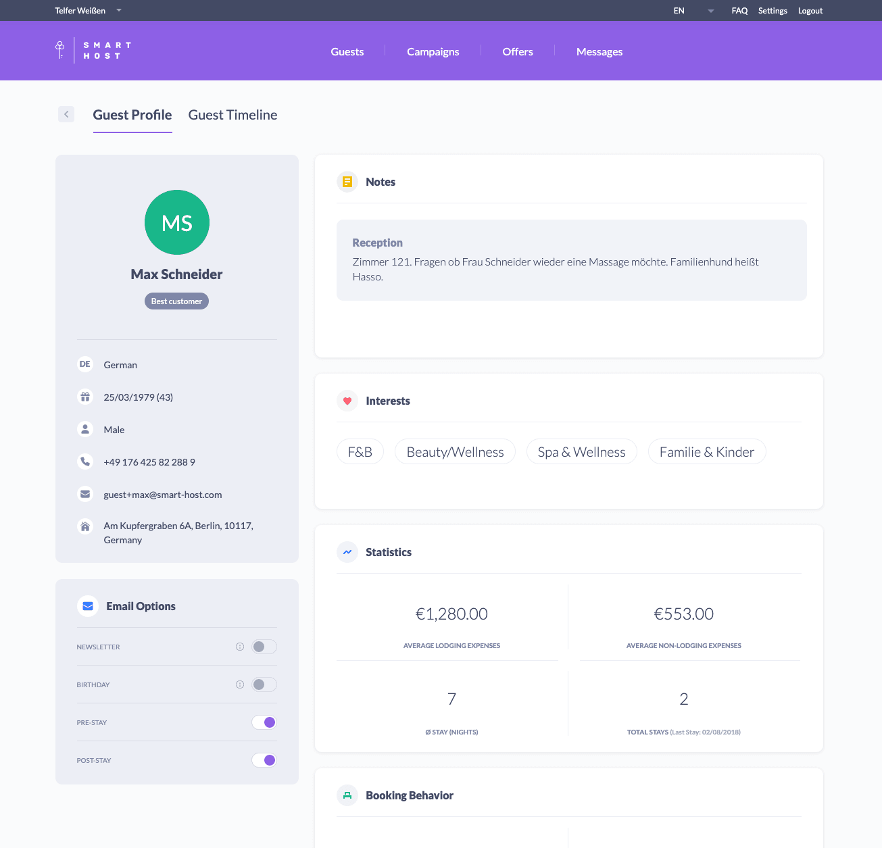Turn on the Birthday email toggle
Screen dimensions: 882x848
point(264,684)
